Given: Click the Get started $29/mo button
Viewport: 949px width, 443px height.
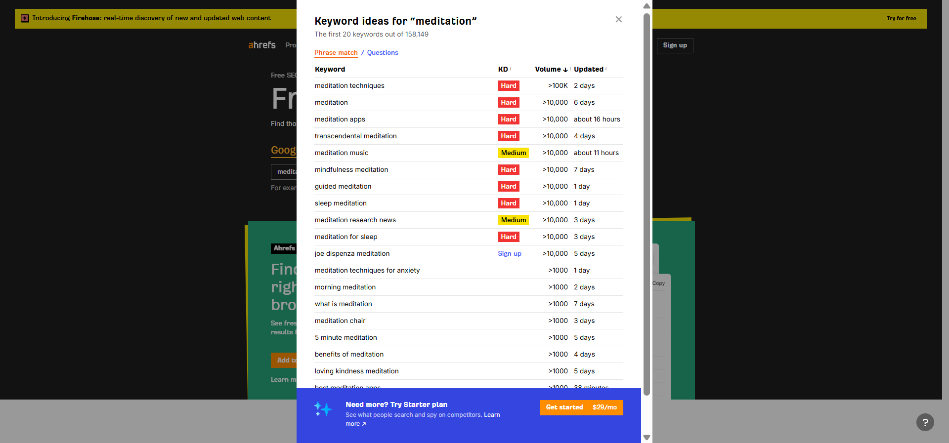Looking at the screenshot, I should tap(581, 407).
